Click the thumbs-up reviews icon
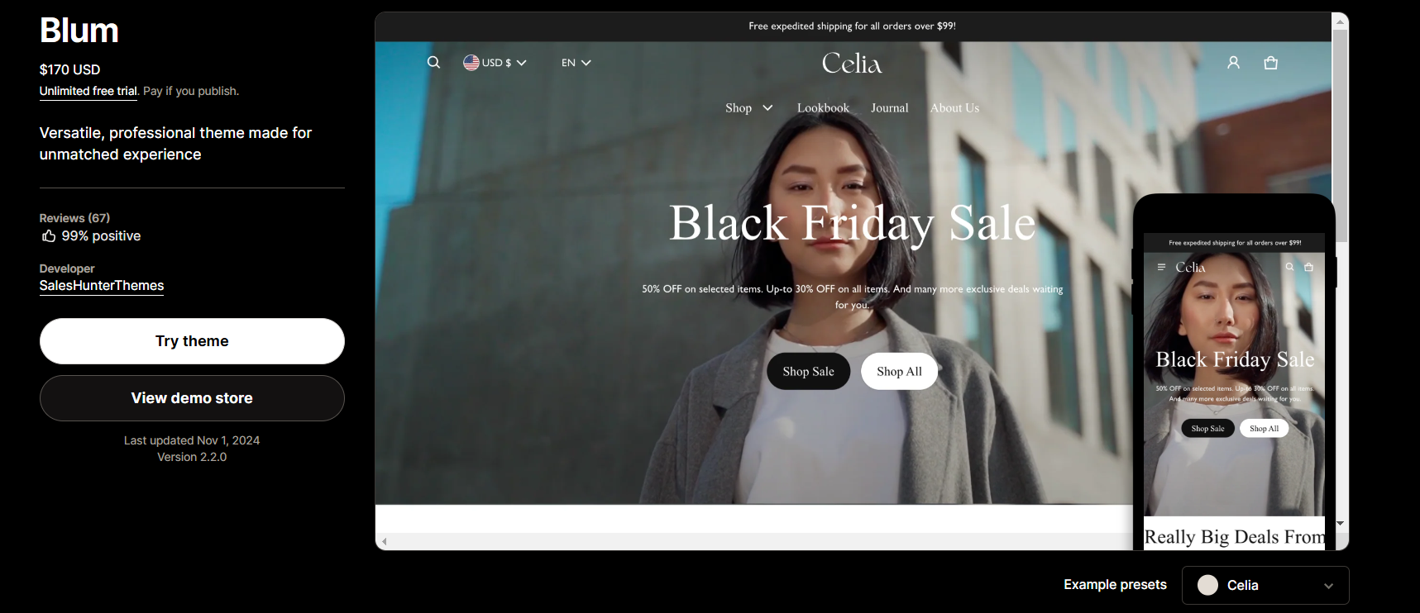Screen dimensions: 1420x613 coord(49,236)
